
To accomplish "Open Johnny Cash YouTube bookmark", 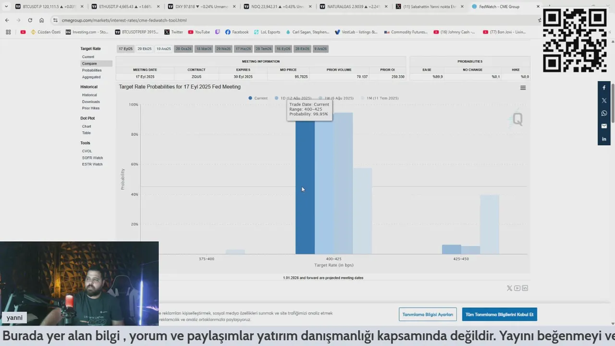I will (455, 32).
